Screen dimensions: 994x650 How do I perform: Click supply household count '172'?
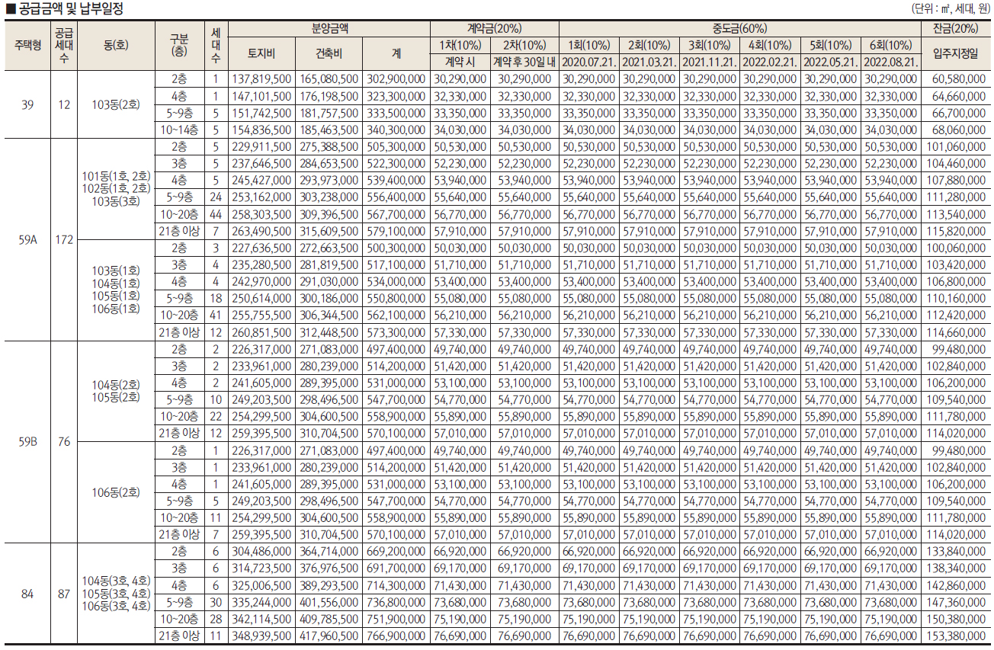point(64,239)
